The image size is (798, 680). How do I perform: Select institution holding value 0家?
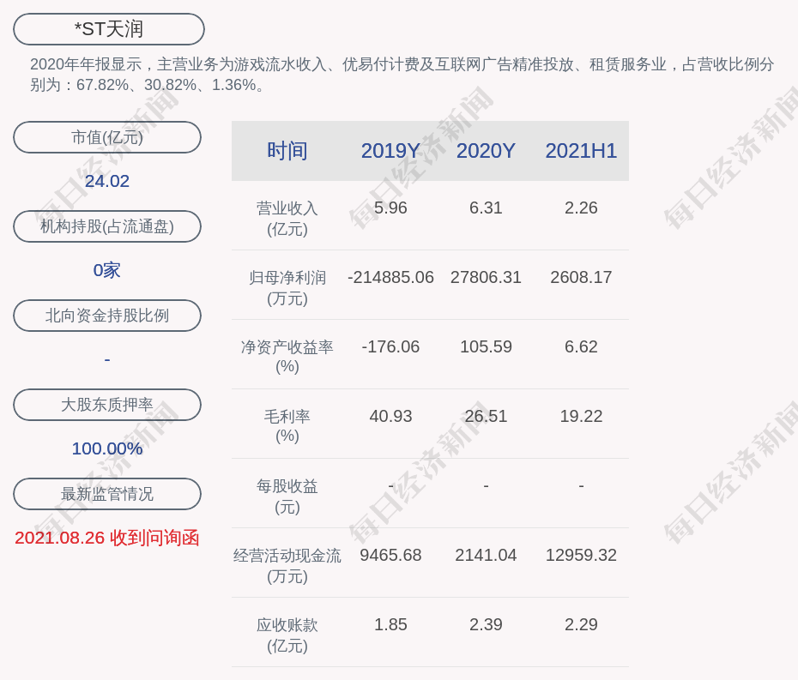tap(107, 270)
